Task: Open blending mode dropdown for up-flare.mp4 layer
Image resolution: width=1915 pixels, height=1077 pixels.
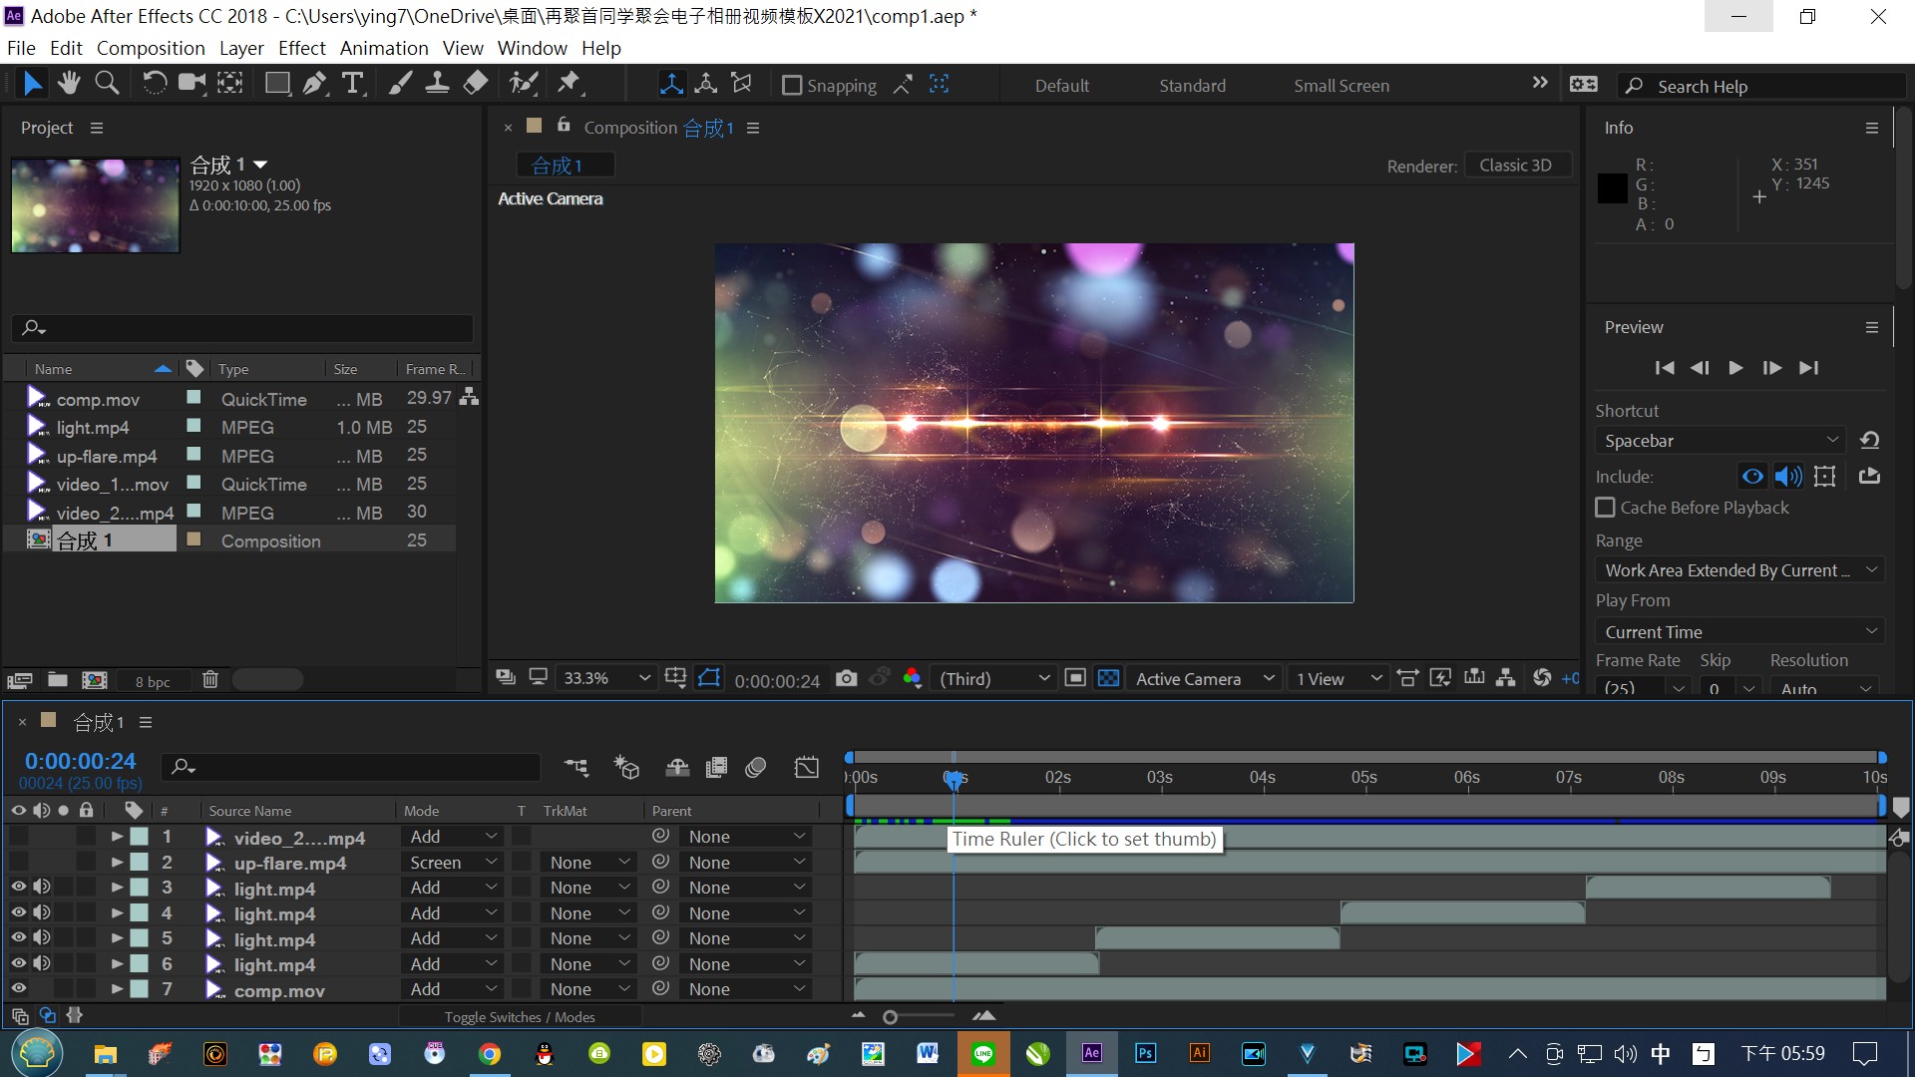Action: click(x=452, y=863)
